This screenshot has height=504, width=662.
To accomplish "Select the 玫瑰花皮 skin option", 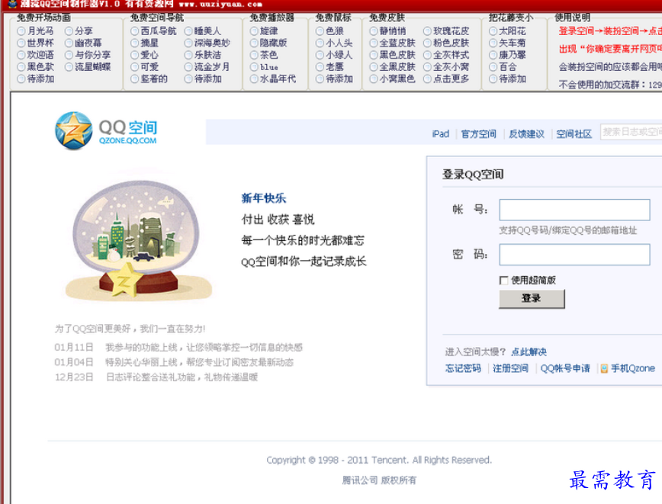I will click(x=427, y=31).
